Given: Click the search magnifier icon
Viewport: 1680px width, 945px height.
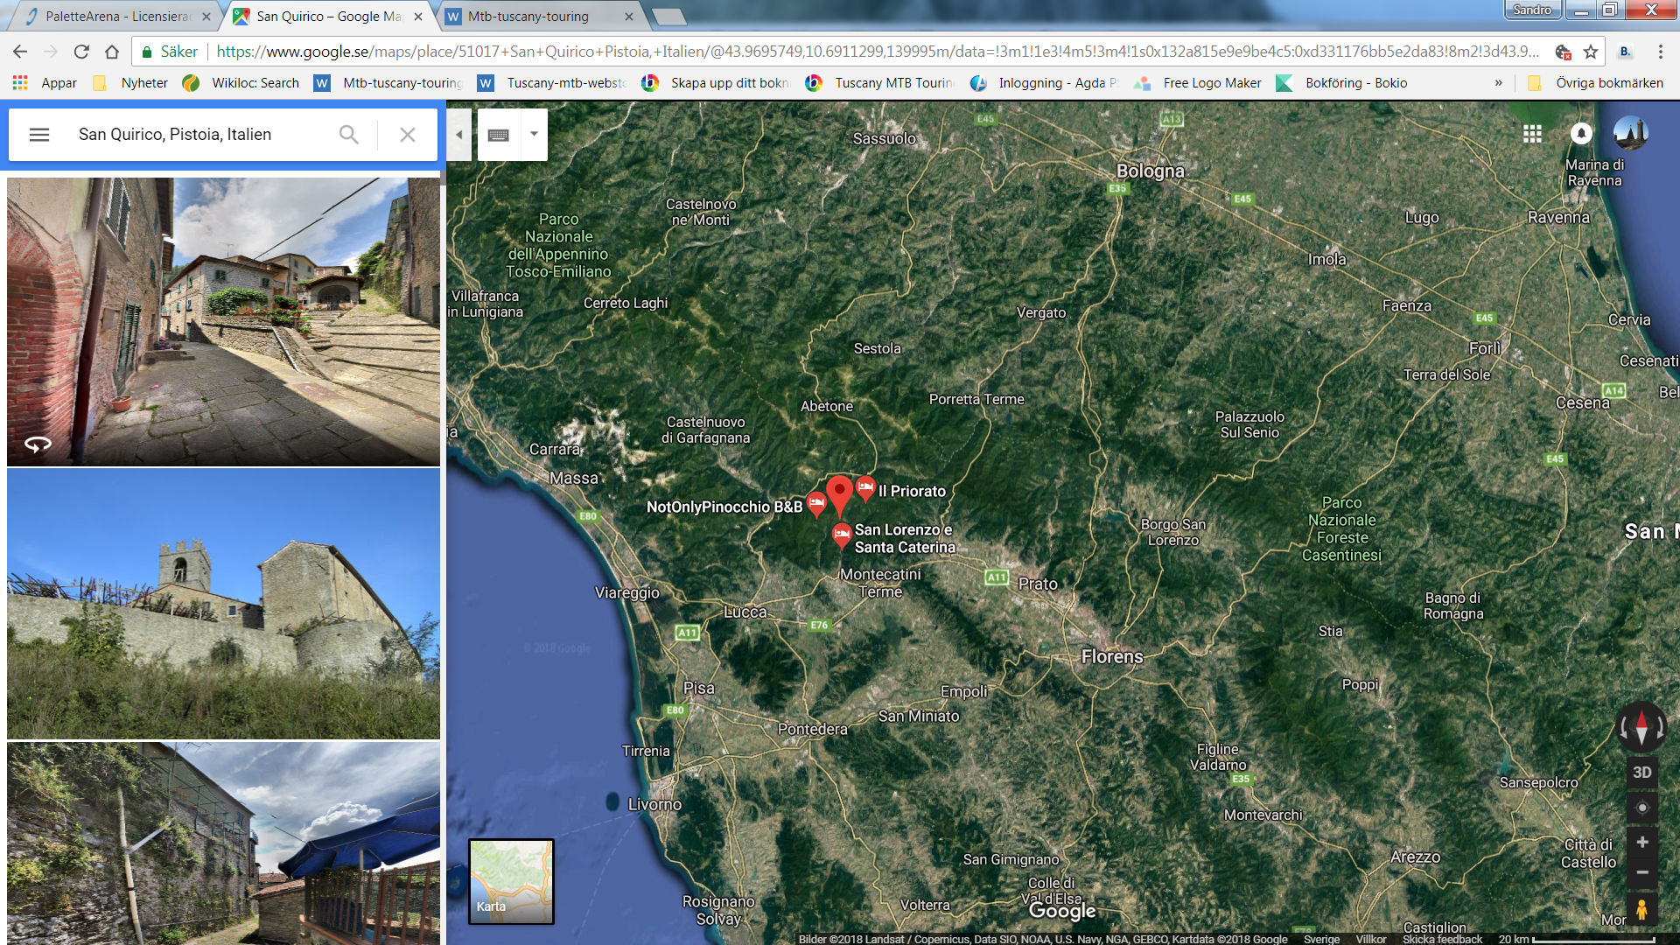Looking at the screenshot, I should click(348, 135).
